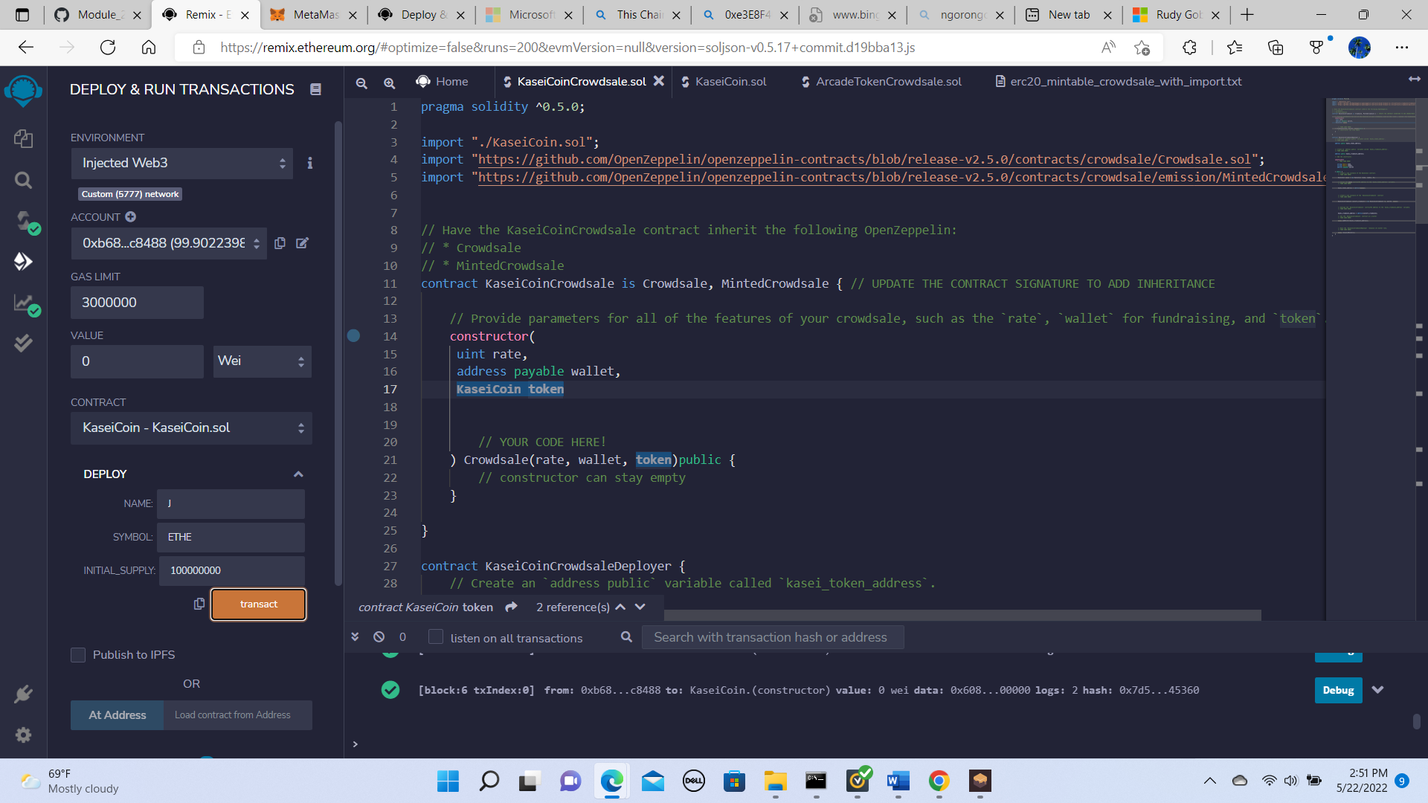Click the transaction hash search field
This screenshot has width=1428, height=803.
[771, 637]
